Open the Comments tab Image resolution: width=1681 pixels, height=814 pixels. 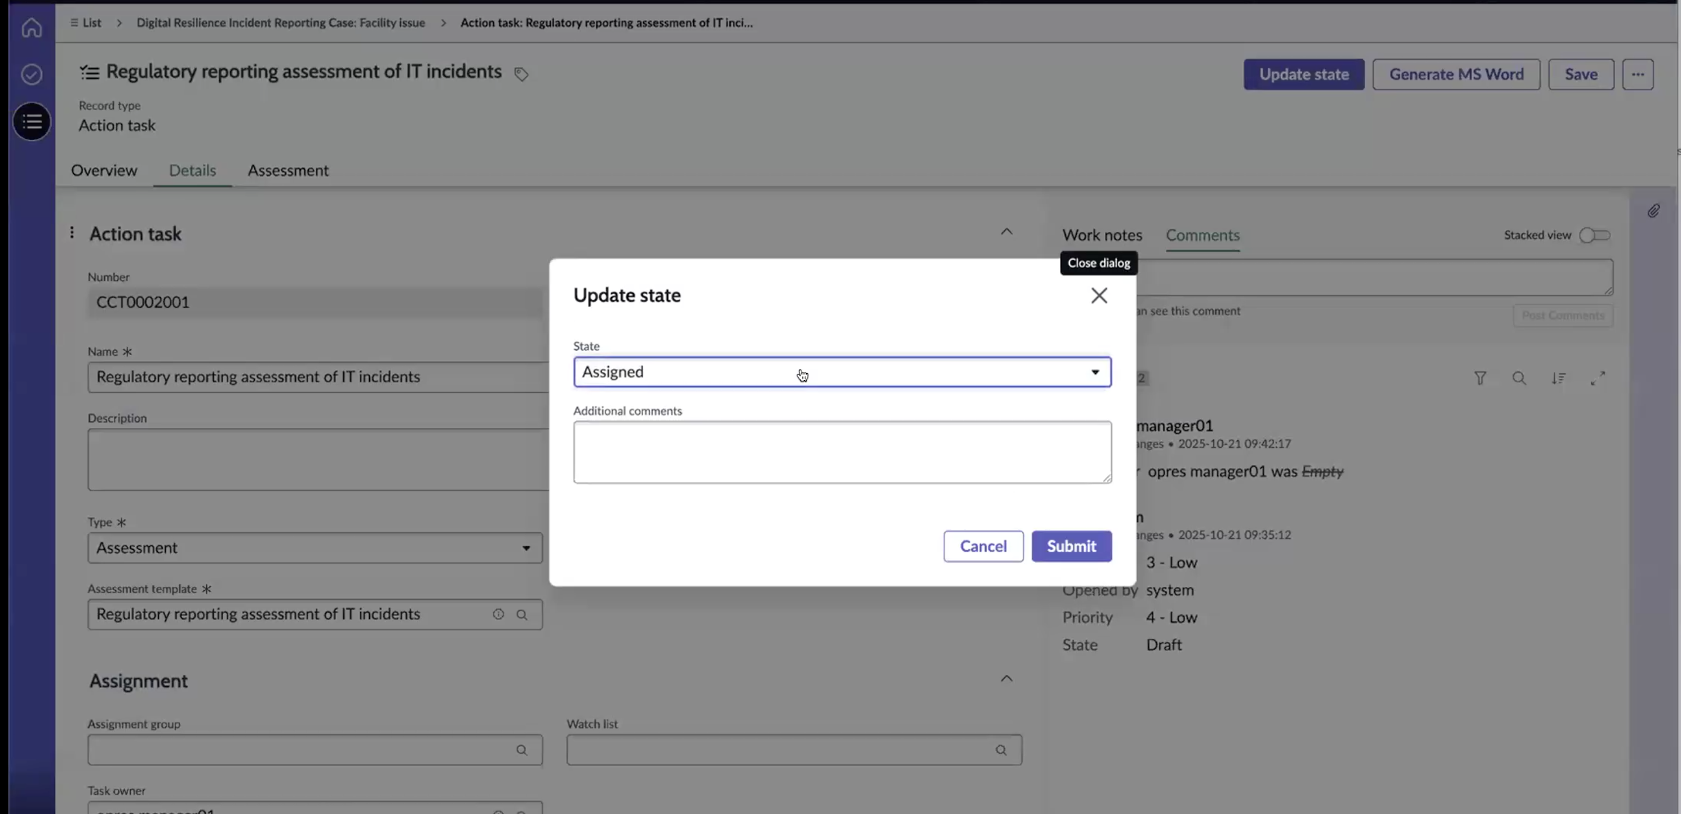click(x=1202, y=235)
